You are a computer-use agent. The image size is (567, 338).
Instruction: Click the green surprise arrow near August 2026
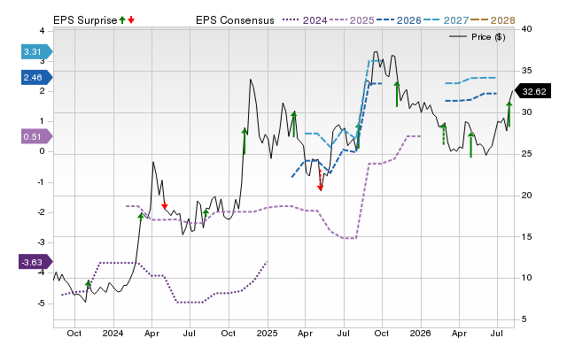pos(509,114)
